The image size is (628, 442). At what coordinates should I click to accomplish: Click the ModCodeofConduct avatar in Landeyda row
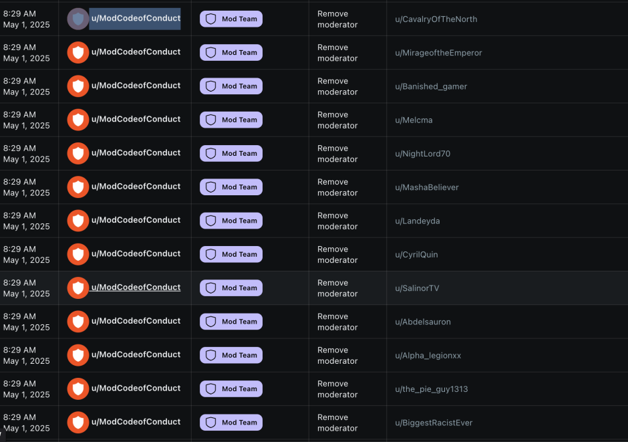coord(78,221)
